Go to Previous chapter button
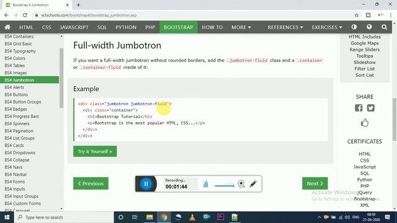Screen dimensions: 397x223 pyautogui.click(x=91, y=183)
